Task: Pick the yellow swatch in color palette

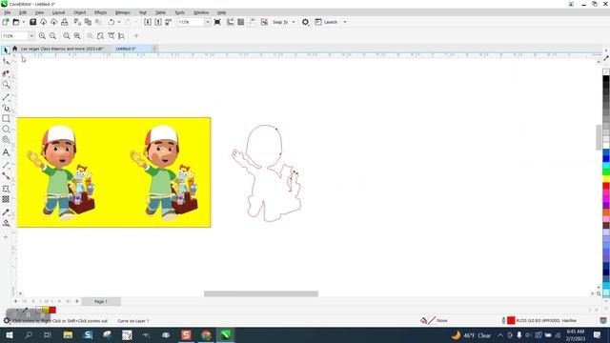Action: click(x=606, y=179)
